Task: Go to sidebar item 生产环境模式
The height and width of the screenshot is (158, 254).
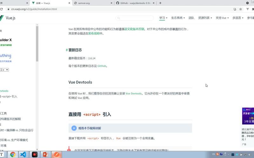Action: click(14, 140)
